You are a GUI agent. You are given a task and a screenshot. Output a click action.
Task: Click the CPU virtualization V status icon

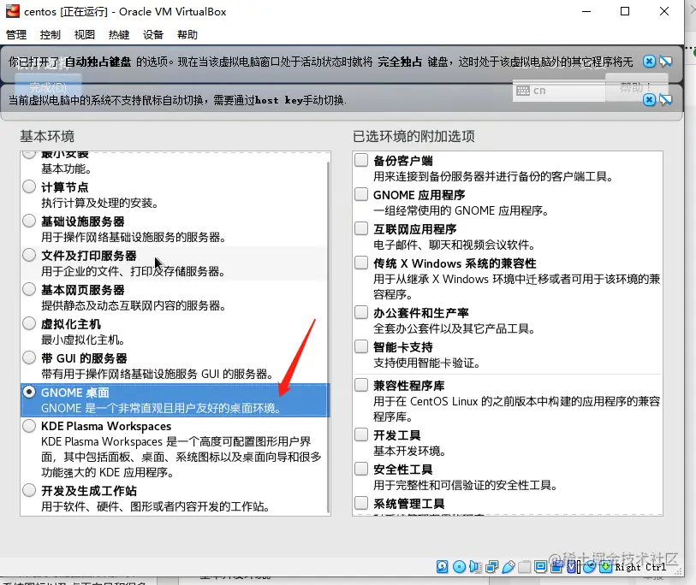[x=573, y=567]
